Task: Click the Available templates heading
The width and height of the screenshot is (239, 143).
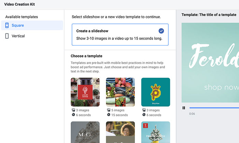Action: 22,17
